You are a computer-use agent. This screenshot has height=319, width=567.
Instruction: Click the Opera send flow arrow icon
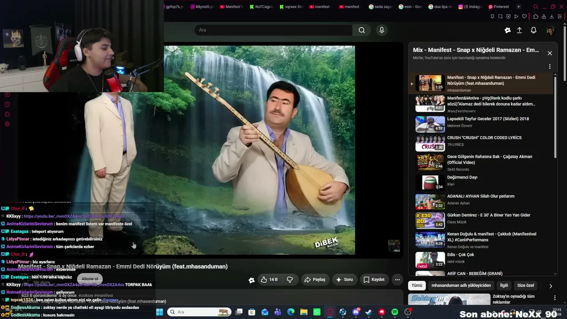pyautogui.click(x=517, y=16)
